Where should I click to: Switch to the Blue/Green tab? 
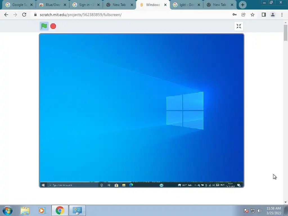(x=53, y=5)
